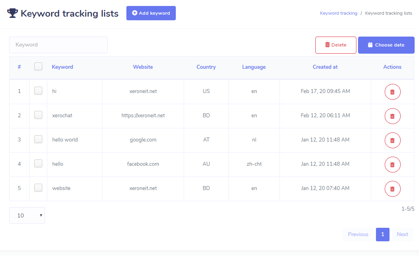Sort table by Keyword column header
419x256 pixels.
63,67
